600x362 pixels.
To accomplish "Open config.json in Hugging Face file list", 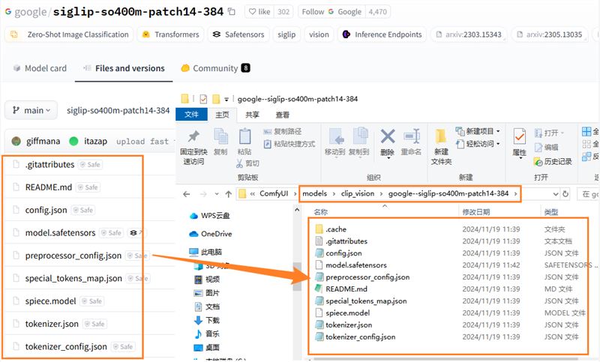I will 46,210.
